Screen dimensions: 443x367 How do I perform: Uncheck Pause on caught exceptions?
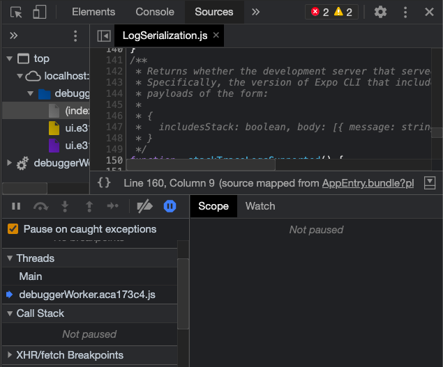(13, 229)
